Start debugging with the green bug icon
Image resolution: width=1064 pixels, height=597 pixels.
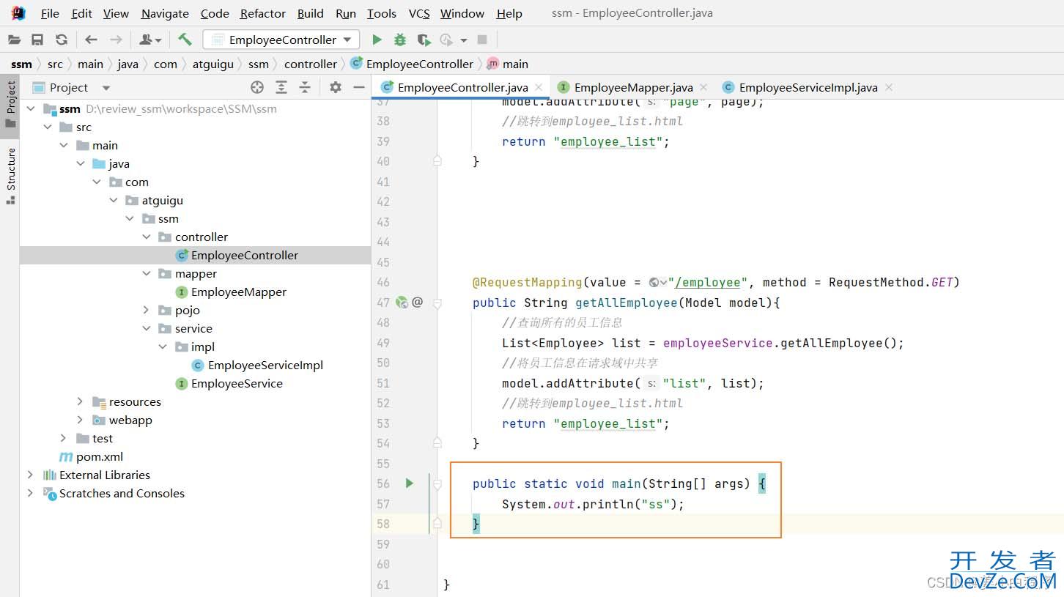coord(400,40)
